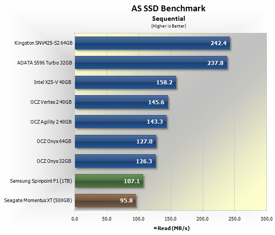The width and height of the screenshot is (275, 235).
Task: Click the 150.0 axis tick label
Action: coord(171,219)
